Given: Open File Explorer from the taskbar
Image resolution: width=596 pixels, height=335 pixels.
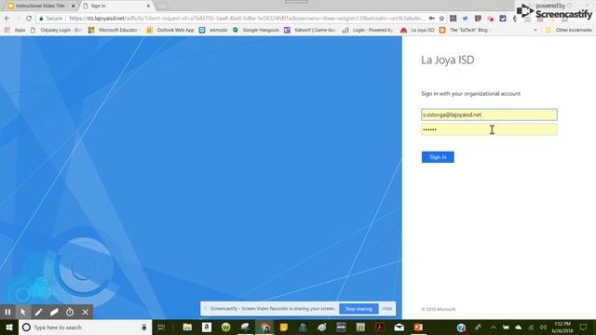Looking at the screenshot, I should pyautogui.click(x=187, y=327).
